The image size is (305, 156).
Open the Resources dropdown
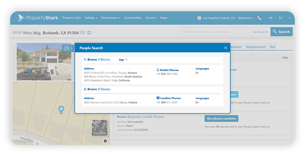click(246, 18)
